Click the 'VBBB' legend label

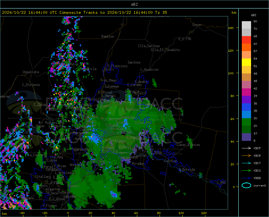257,178
